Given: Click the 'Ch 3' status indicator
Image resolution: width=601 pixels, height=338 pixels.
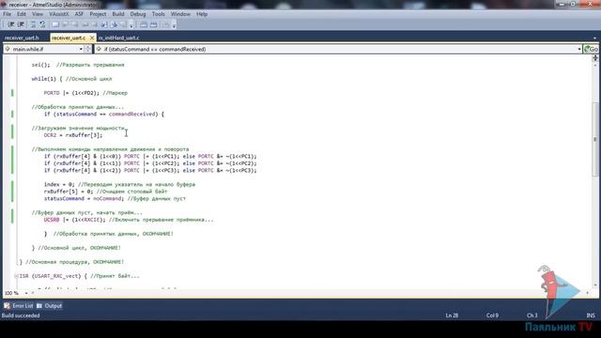Looking at the screenshot, I should [x=532, y=315].
